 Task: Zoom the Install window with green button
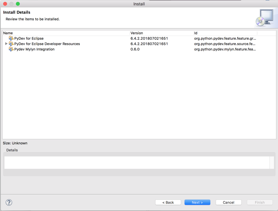pyautogui.click(x=18, y=4)
